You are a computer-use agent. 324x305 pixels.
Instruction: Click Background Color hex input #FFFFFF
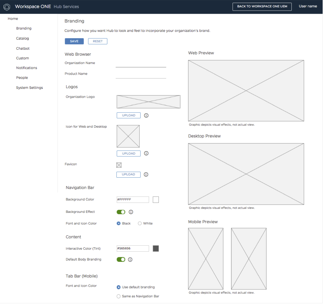[133, 200]
